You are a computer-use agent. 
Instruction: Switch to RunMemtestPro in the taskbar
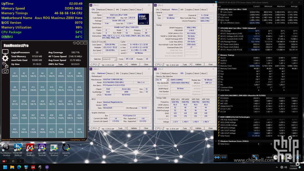(x=40, y=167)
